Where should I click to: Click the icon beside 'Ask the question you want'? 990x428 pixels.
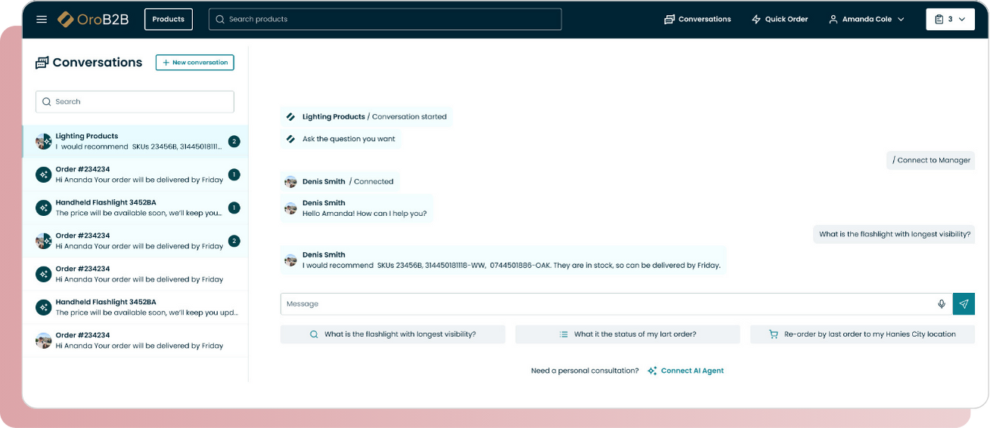[x=290, y=139]
